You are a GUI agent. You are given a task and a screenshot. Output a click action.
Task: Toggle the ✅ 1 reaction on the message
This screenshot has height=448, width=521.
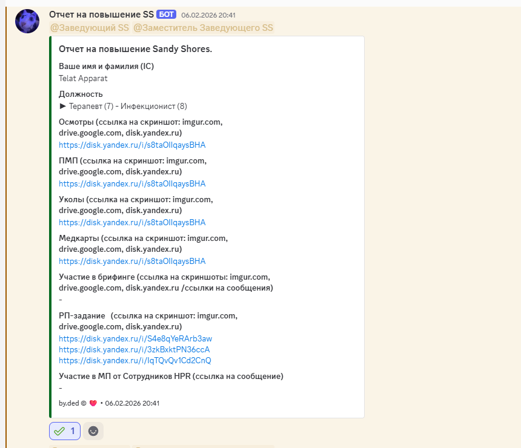click(x=64, y=431)
